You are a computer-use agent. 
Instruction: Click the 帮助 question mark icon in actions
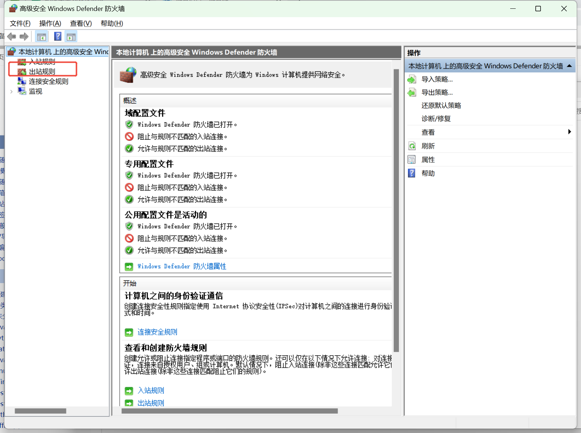(x=412, y=173)
